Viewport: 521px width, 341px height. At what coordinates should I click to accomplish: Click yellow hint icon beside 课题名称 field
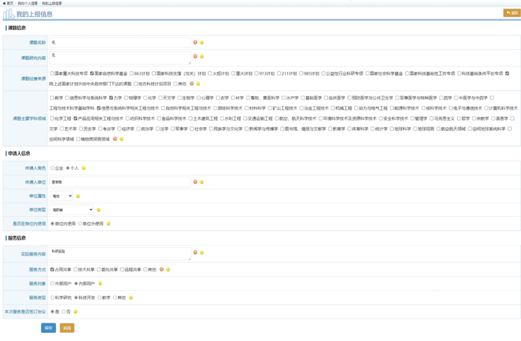[x=202, y=42]
